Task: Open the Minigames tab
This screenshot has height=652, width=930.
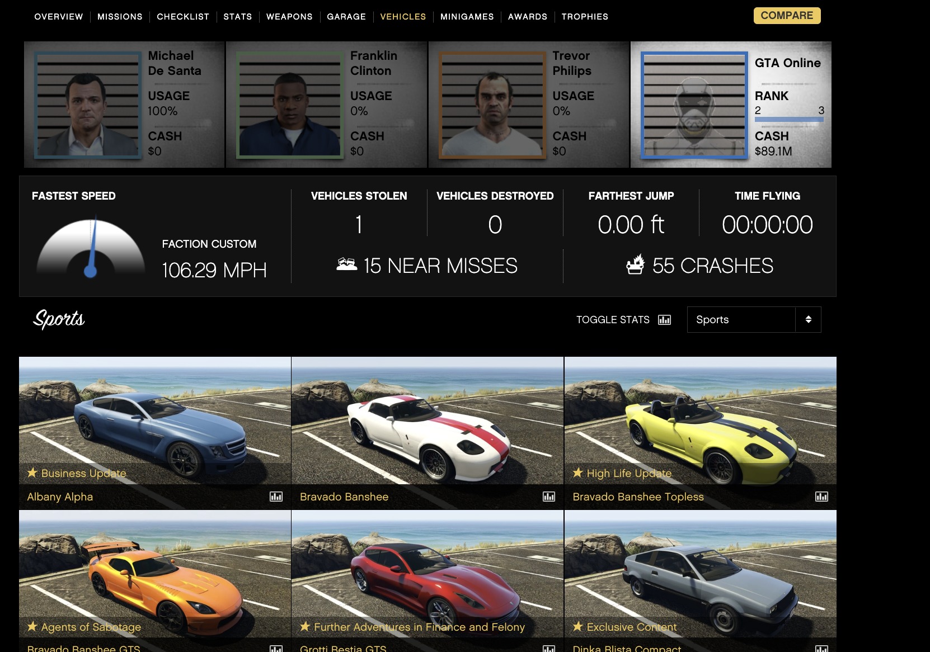Action: [x=467, y=17]
